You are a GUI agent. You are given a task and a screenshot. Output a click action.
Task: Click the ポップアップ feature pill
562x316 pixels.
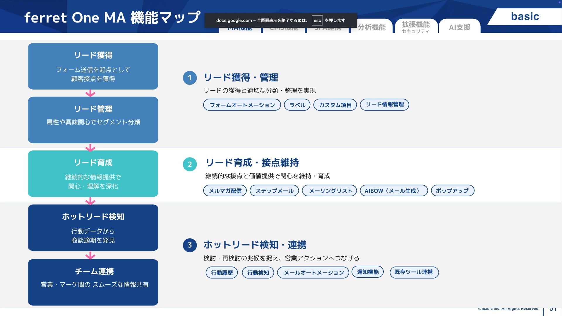453,191
